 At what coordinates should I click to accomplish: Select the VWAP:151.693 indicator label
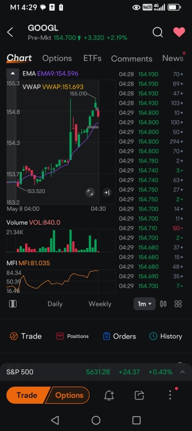[62, 87]
